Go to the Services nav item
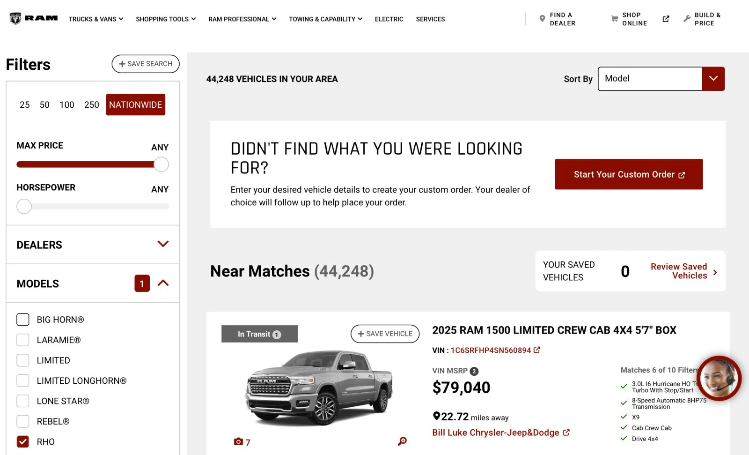 pos(431,19)
